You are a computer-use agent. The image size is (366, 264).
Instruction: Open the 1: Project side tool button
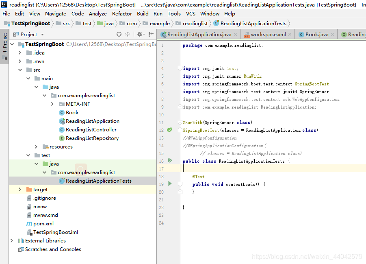pos(4,46)
